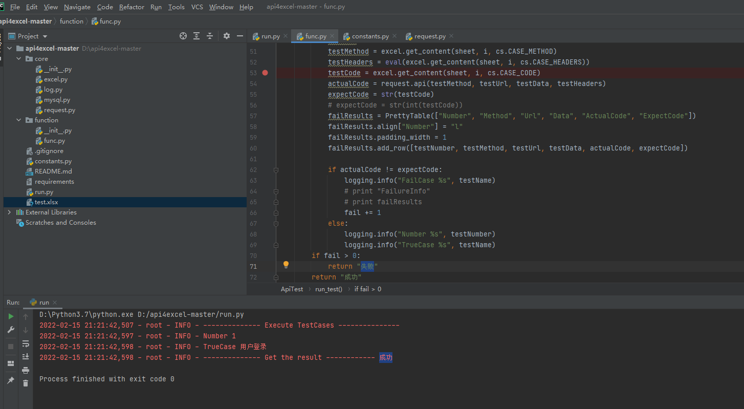Viewport: 744px width, 409px height.
Task: Click the locate/select opened file target icon
Action: pyautogui.click(x=183, y=36)
